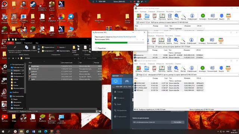
Task: Open Вид tab in Explorer ribbon
Action: pos(37,43)
